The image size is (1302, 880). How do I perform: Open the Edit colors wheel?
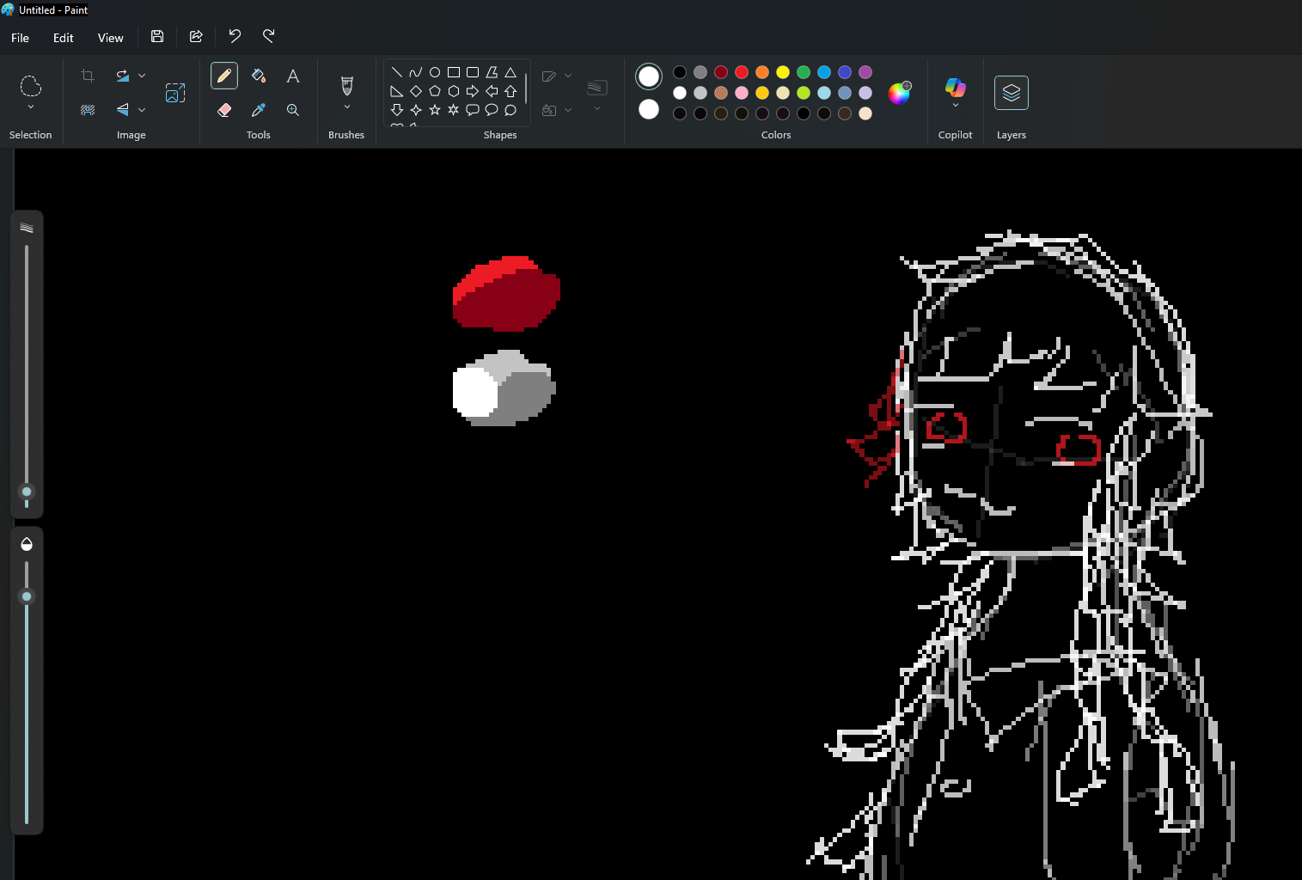(x=900, y=93)
